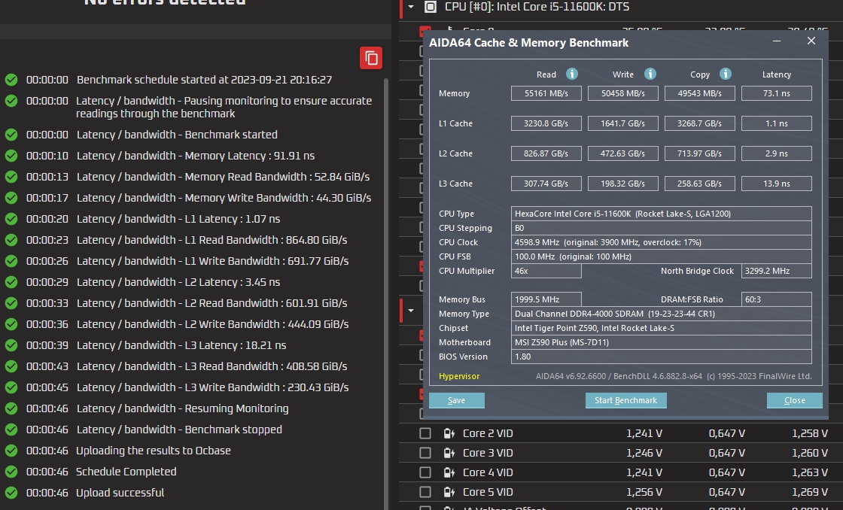Click the copy log to clipboard icon
Screen dimensions: 843x510
point(370,58)
